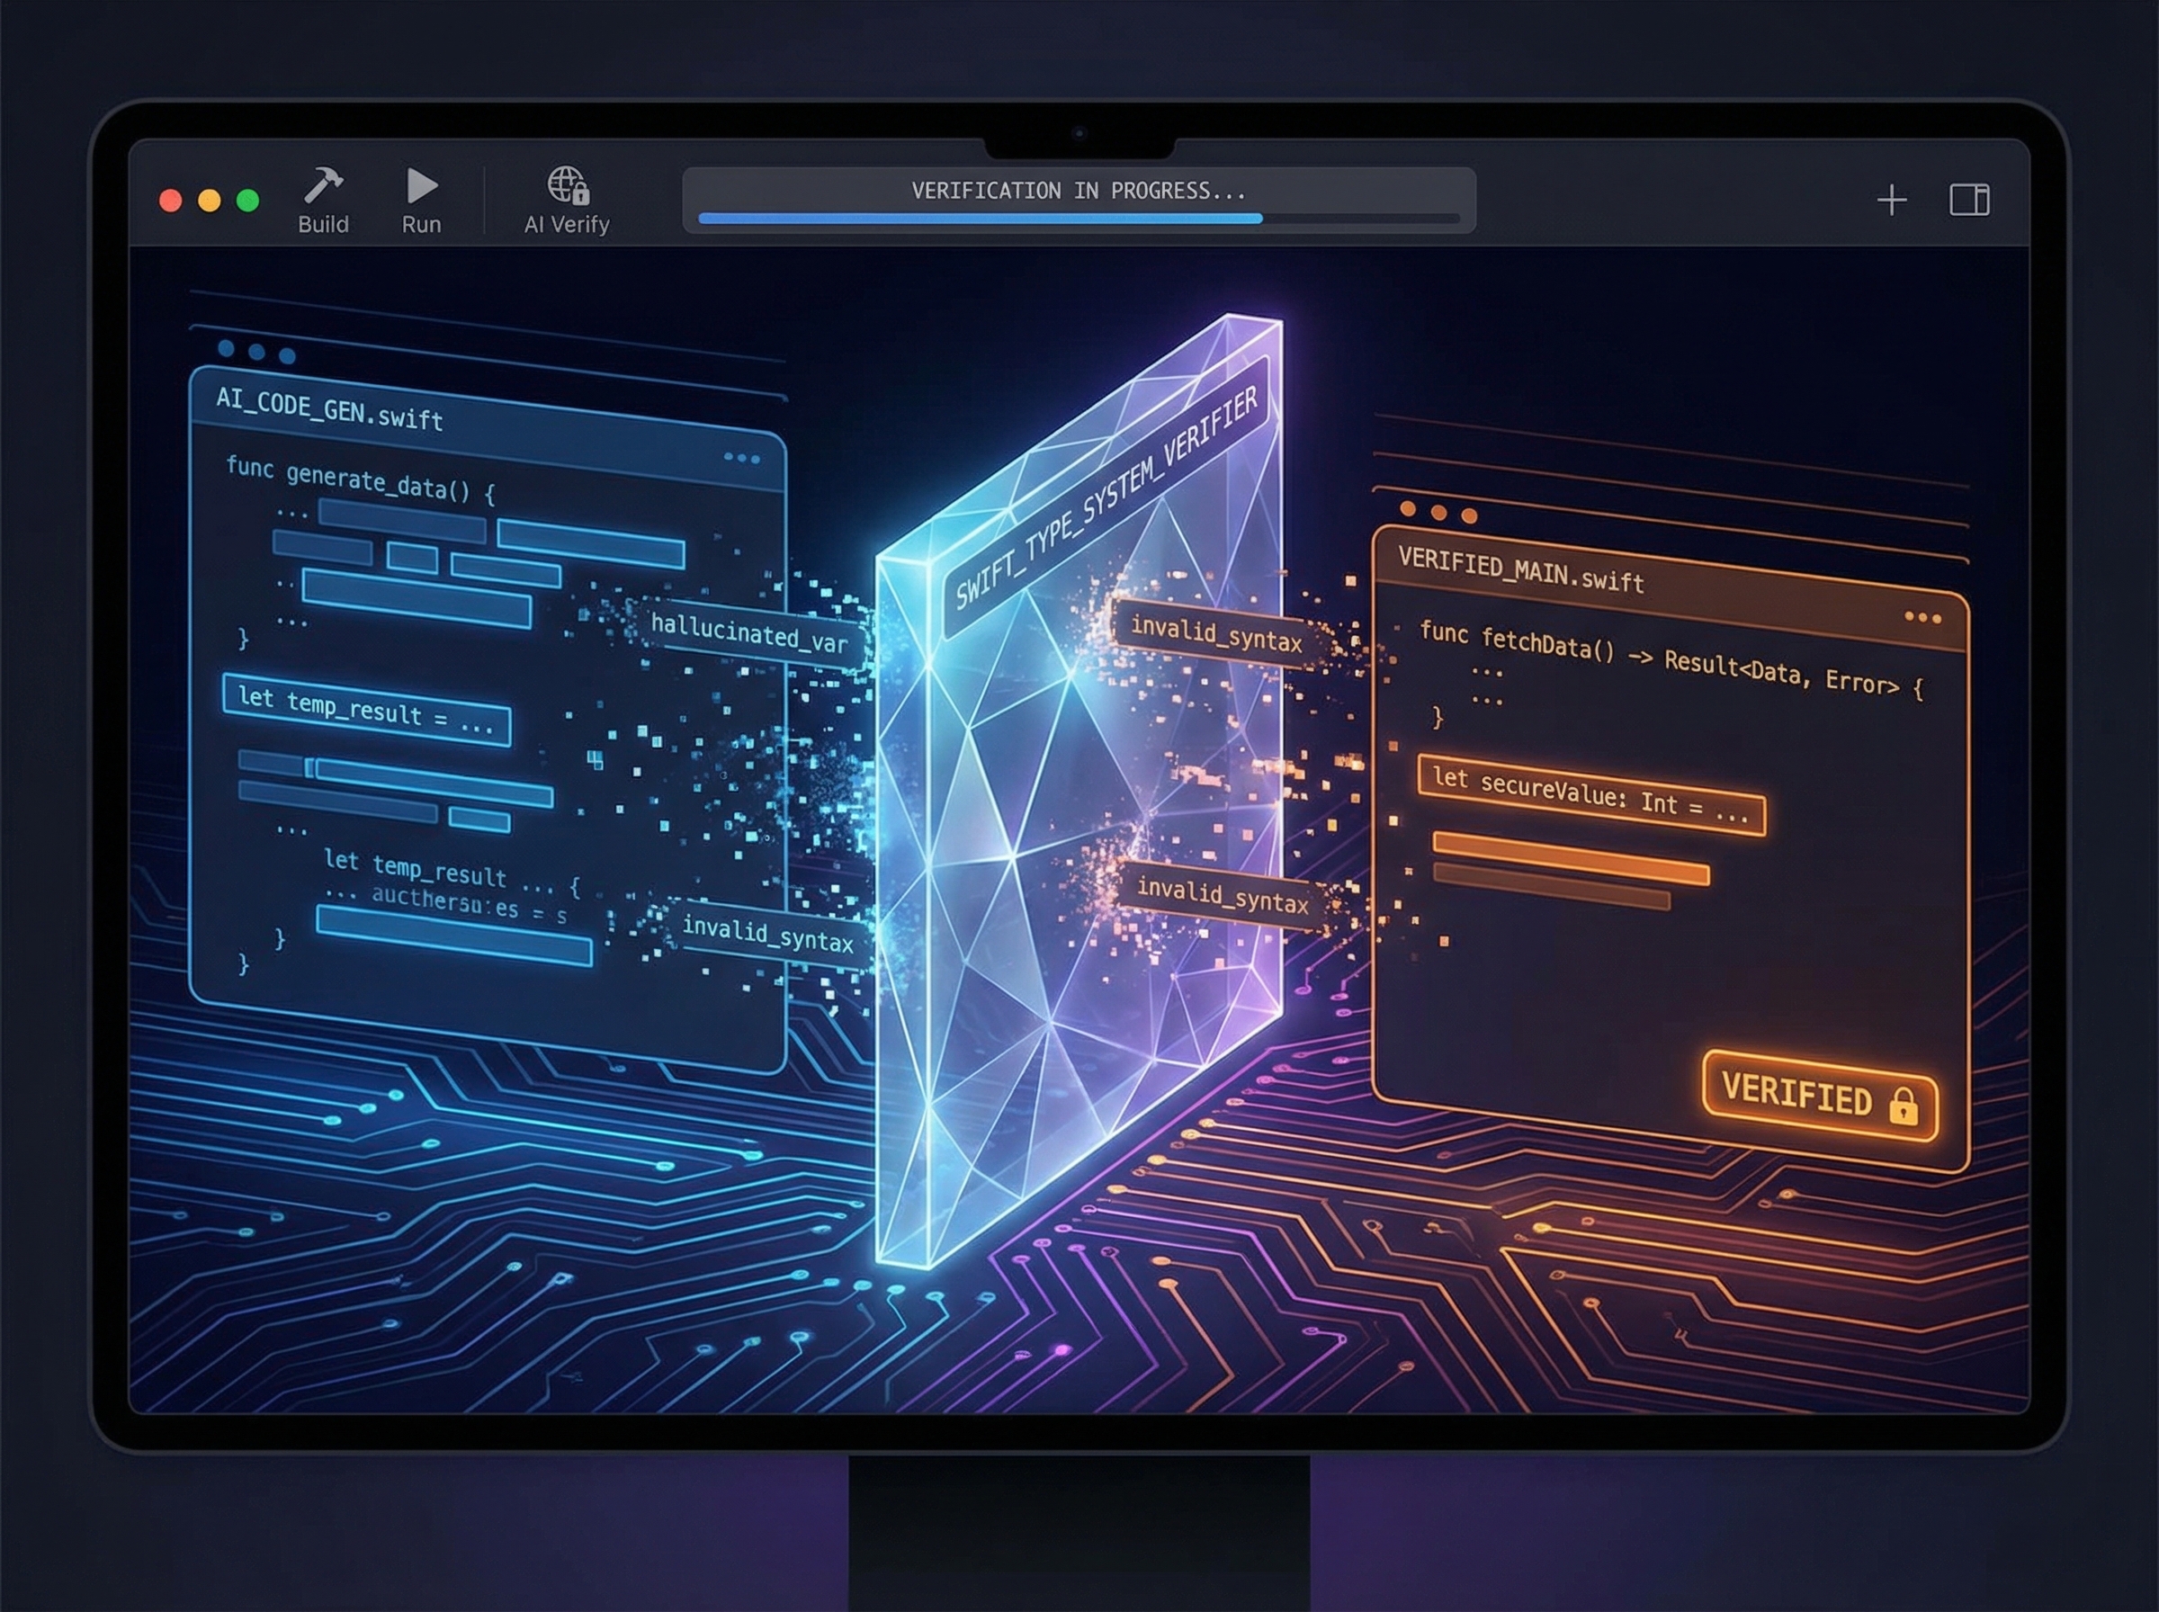Screen dimensions: 2159x1612
Task: Click the options dots in VERIFIED_MAIN window
Action: pyautogui.click(x=1924, y=618)
